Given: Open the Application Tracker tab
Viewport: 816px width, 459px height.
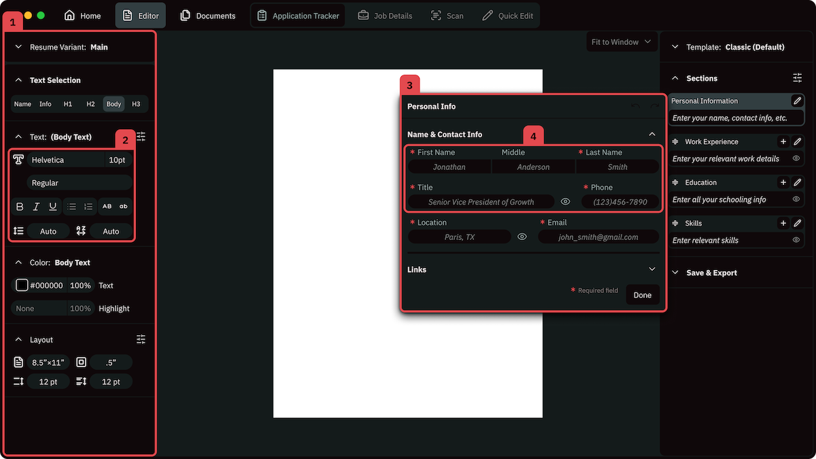Looking at the screenshot, I should click(x=299, y=16).
